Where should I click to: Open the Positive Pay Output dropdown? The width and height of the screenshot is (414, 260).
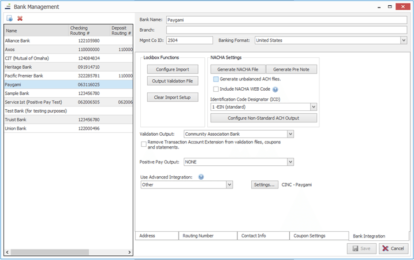[x=290, y=162]
